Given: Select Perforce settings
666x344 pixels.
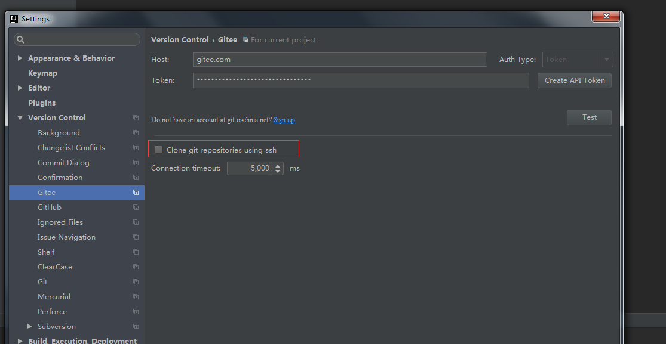Looking at the screenshot, I should [x=52, y=311].
